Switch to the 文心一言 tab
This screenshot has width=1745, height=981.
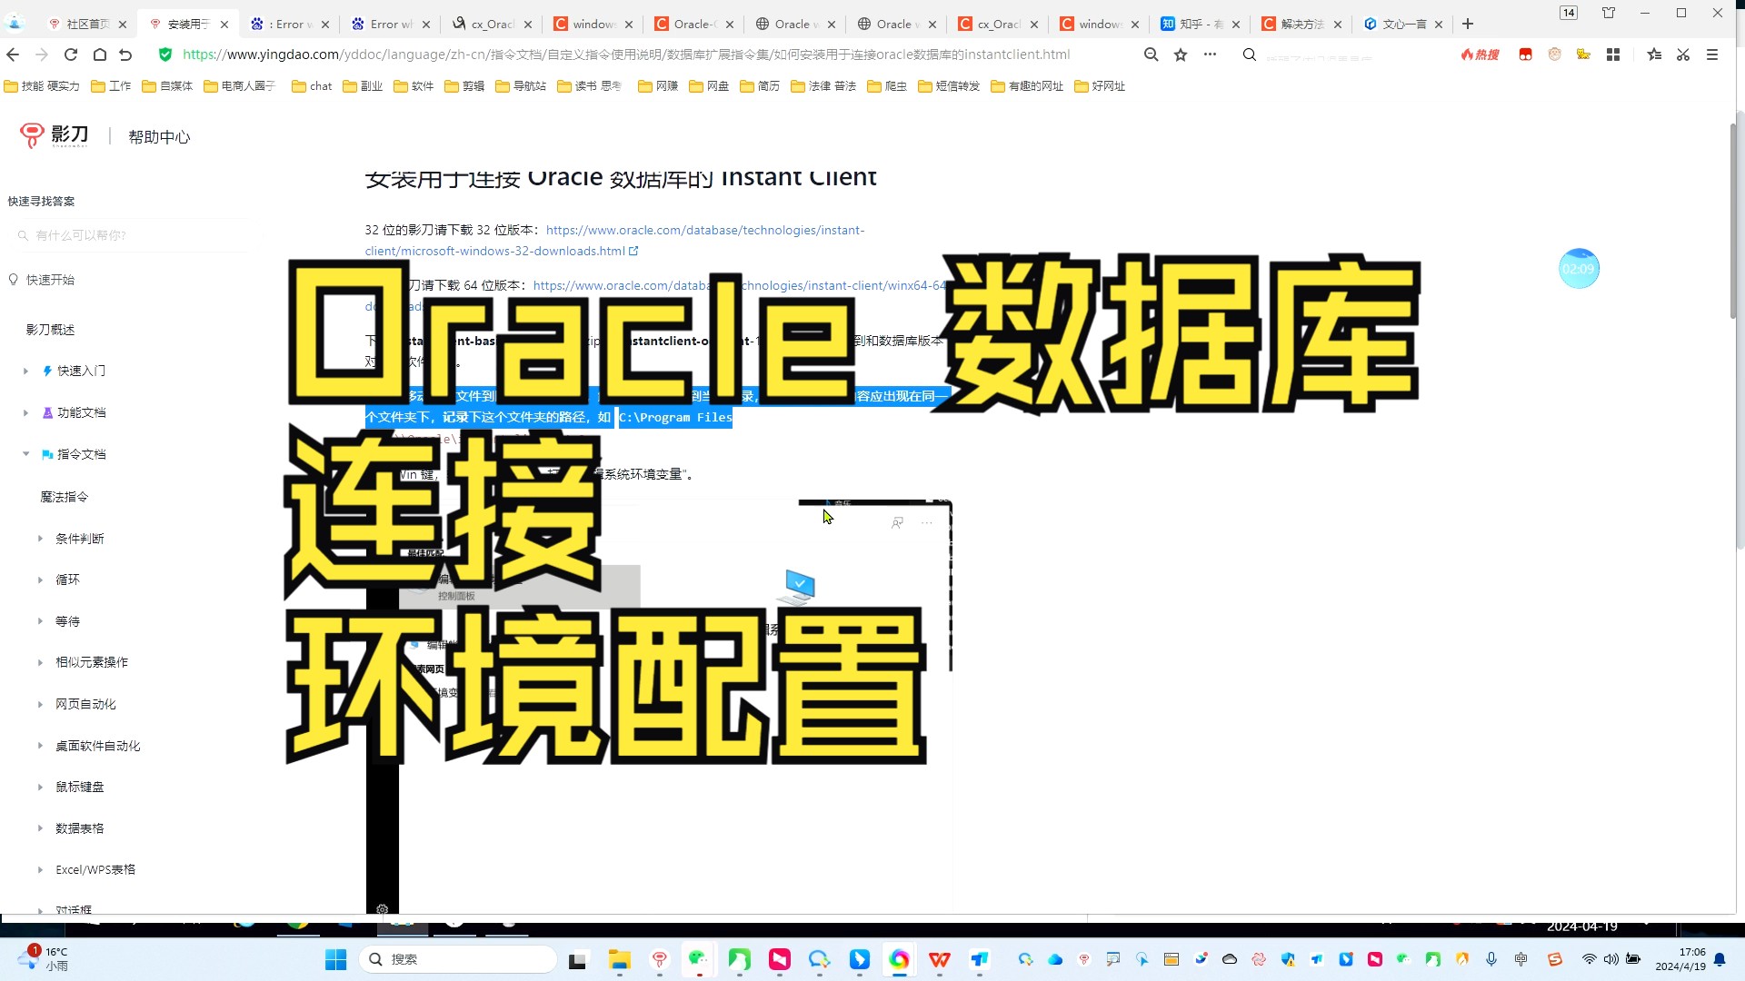[1403, 25]
